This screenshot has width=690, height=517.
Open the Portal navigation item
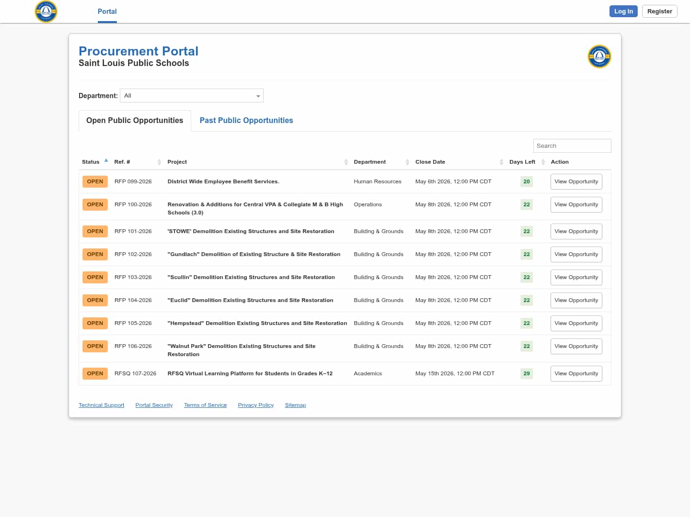[107, 11]
